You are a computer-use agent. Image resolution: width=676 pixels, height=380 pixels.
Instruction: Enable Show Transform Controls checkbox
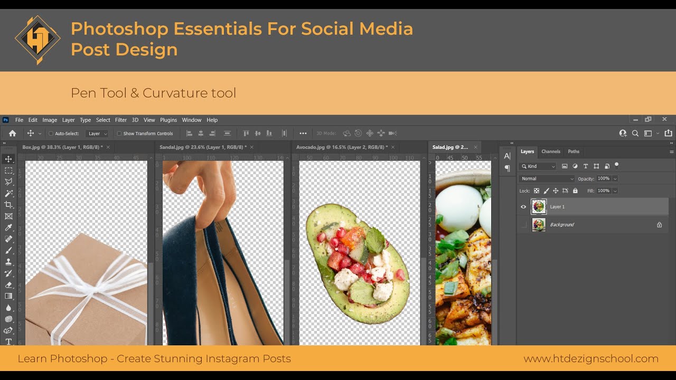(119, 134)
